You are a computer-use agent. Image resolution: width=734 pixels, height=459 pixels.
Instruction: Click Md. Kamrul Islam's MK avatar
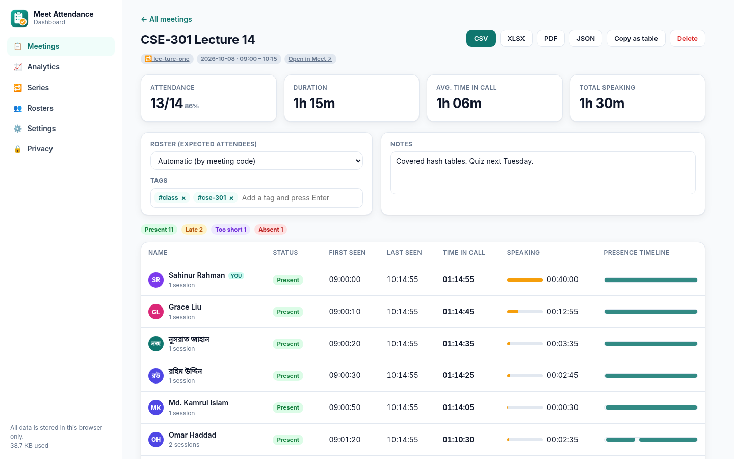coord(156,407)
